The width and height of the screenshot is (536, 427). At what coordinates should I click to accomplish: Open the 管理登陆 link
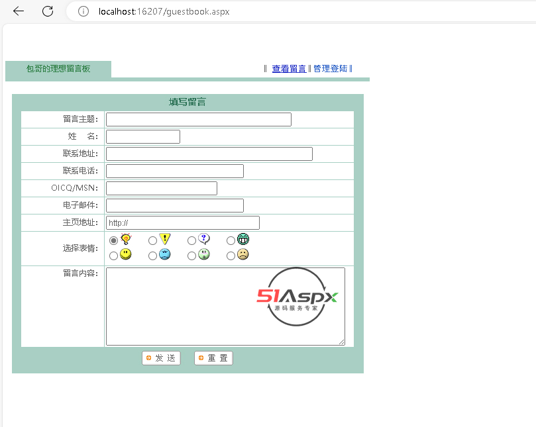(x=330, y=69)
